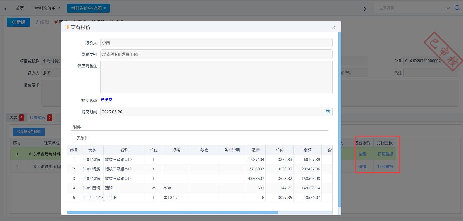Switch to the 材料询价单 tab

click(x=45, y=8)
